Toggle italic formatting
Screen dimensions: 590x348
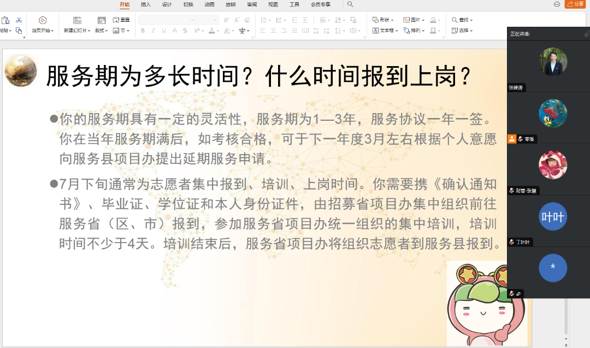point(153,31)
